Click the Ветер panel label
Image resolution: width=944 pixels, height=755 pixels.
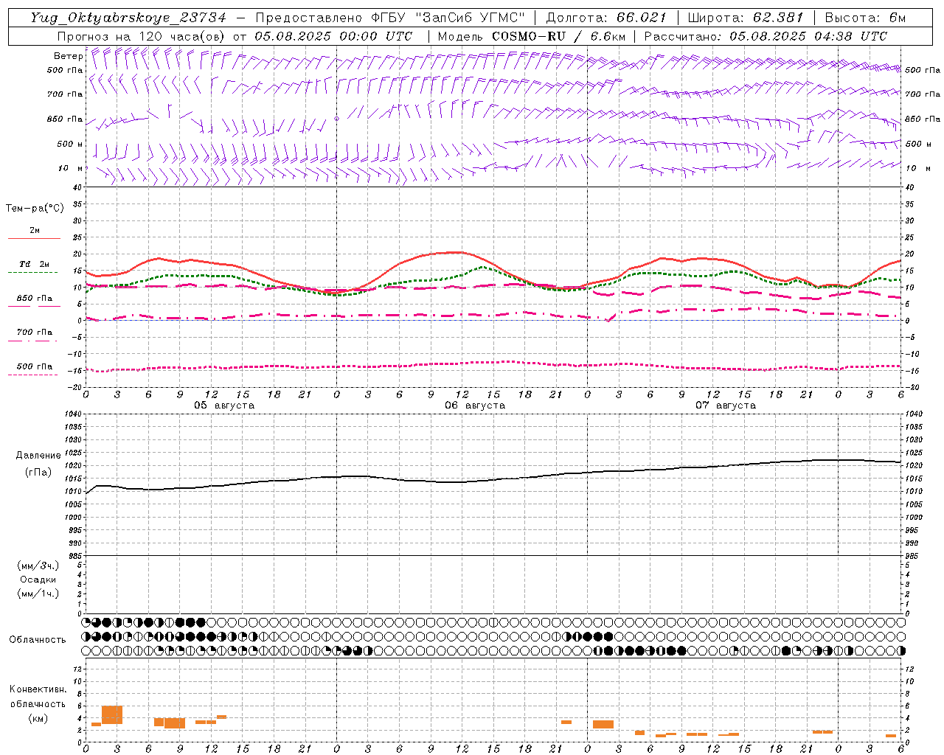pyautogui.click(x=68, y=56)
